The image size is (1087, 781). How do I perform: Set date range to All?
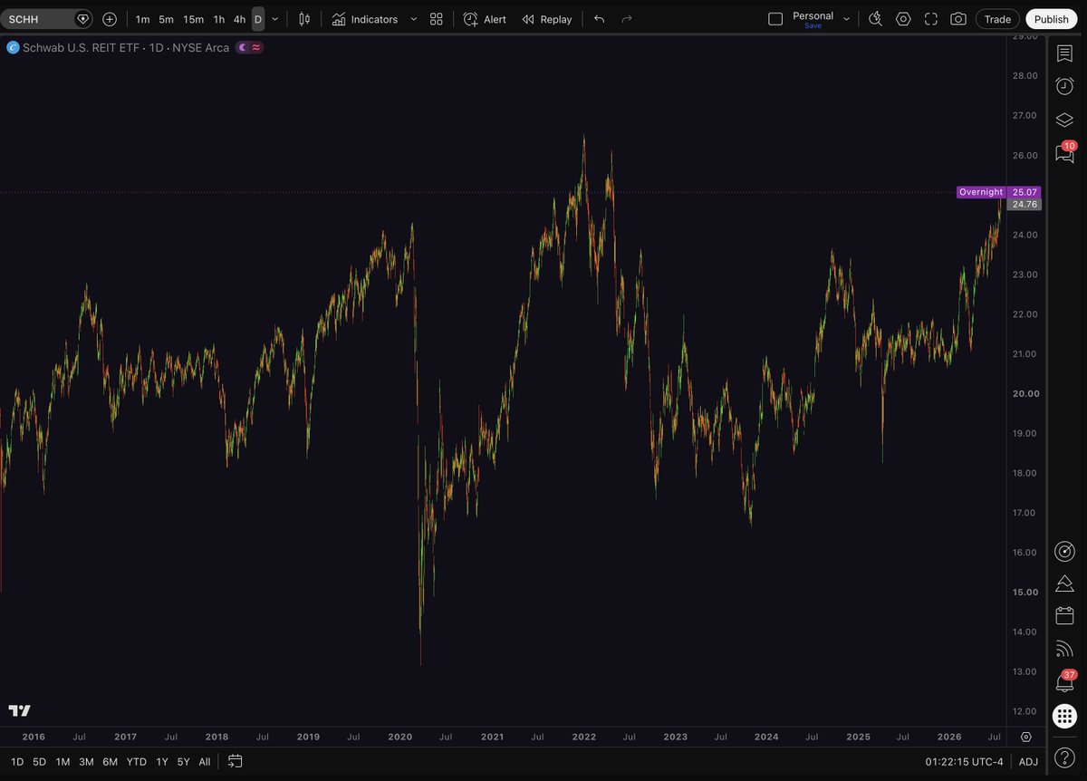click(x=205, y=762)
